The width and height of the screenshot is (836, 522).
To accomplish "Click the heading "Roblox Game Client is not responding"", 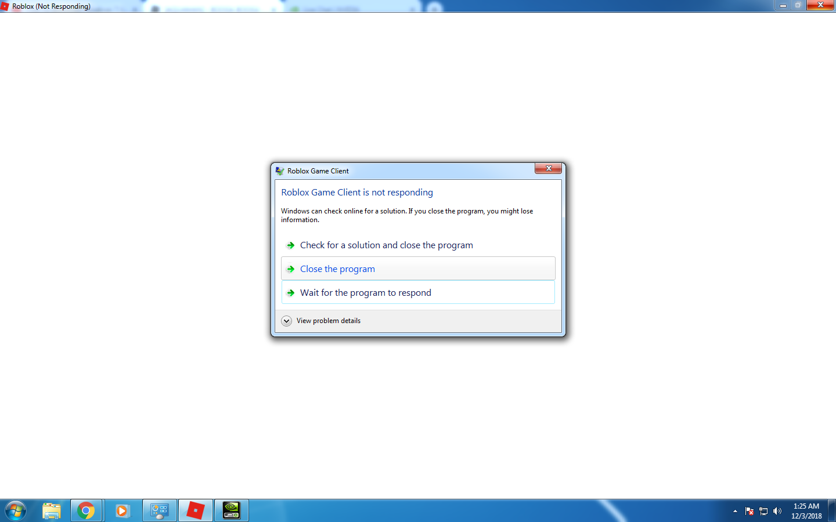I will pos(357,193).
